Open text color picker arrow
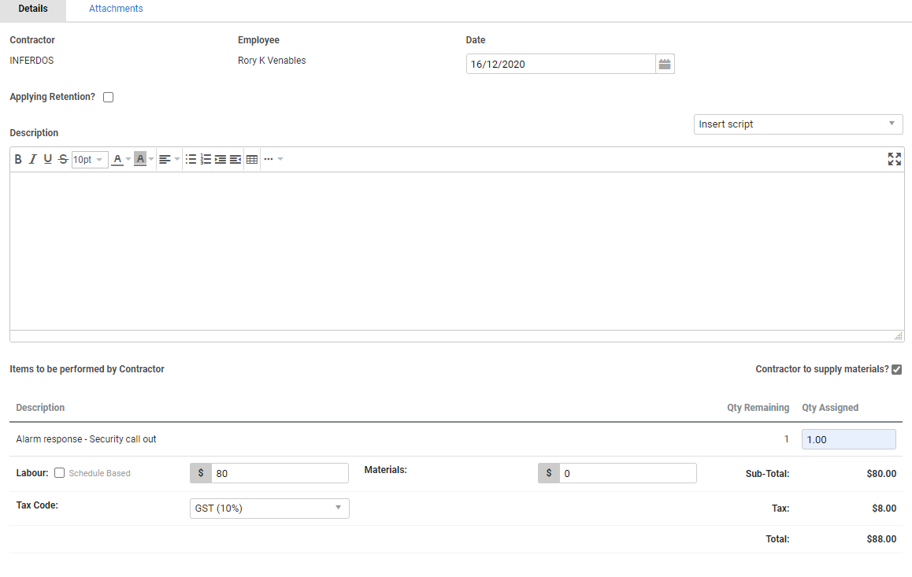This screenshot has width=912, height=577. pyautogui.click(x=128, y=159)
